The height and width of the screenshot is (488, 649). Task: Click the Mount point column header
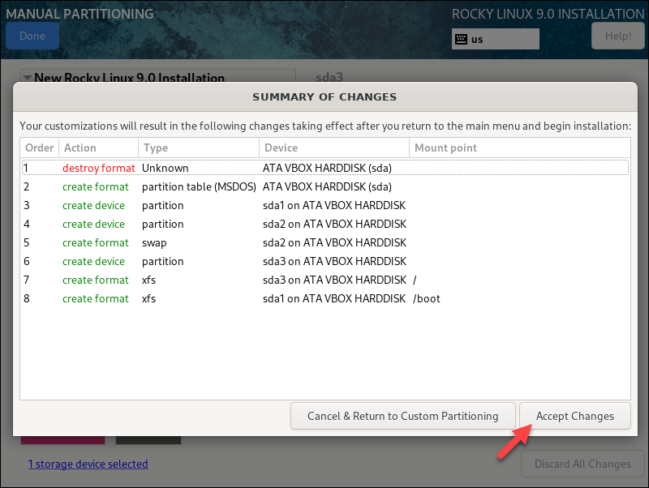pyautogui.click(x=520, y=148)
